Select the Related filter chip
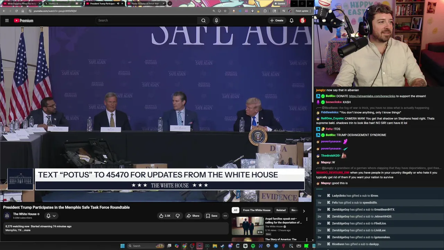Image resolution: width=444 pixels, height=250 pixels. 281,210
